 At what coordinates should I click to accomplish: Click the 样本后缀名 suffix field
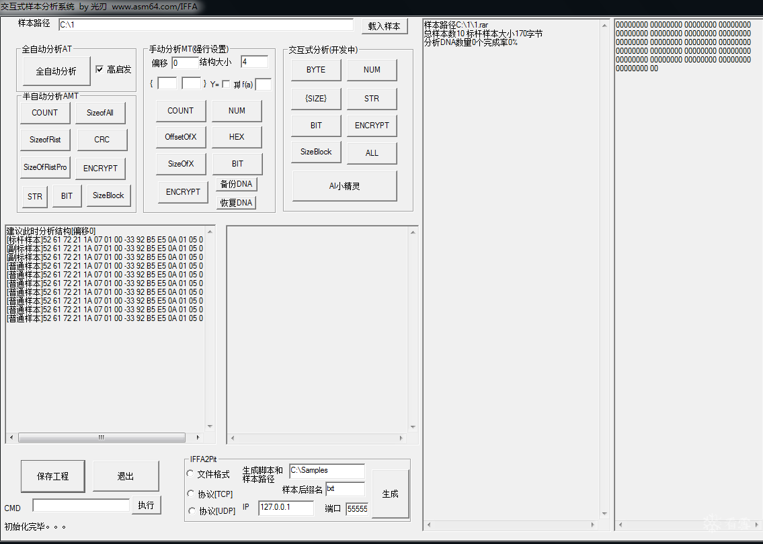(x=345, y=488)
